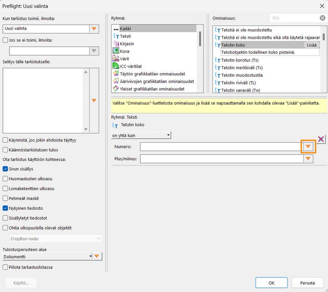
Task: Enable 'Ohita ulkopuolella olevat objektit'
Action: (x=5, y=228)
